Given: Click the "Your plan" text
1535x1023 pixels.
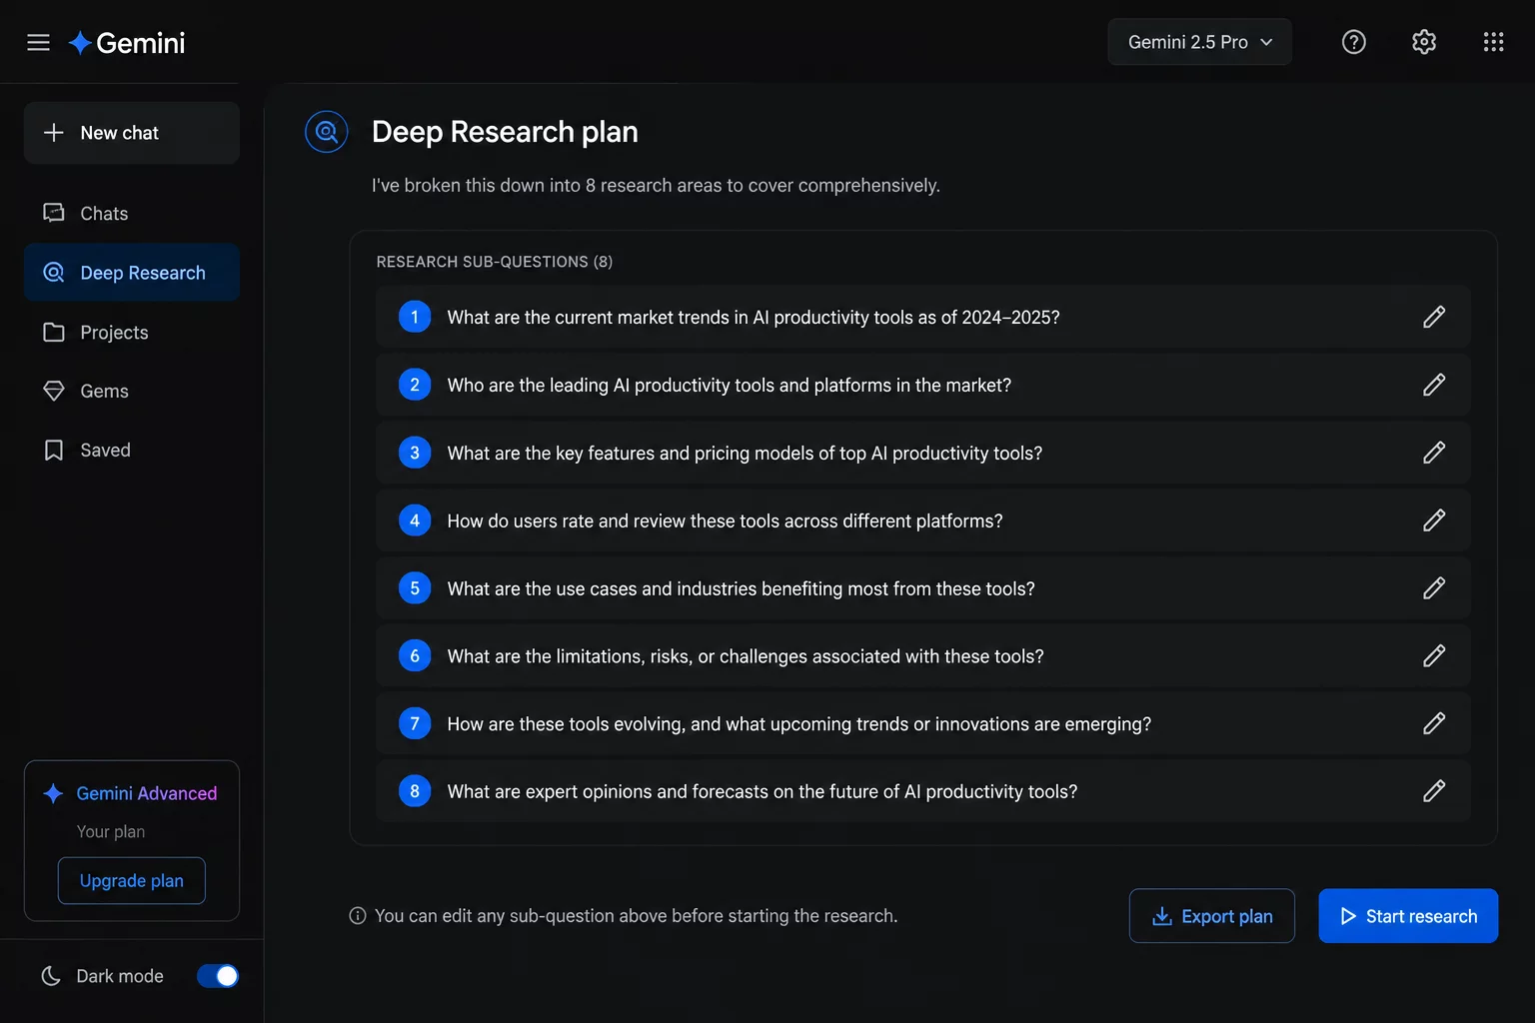Looking at the screenshot, I should tap(111, 832).
